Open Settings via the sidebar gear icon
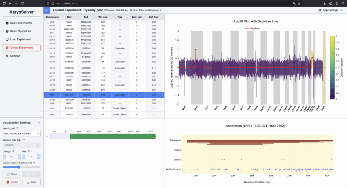The image size is (347, 188). click(x=7, y=56)
